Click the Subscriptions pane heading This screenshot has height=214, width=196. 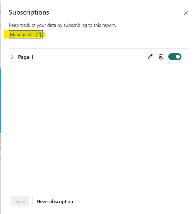click(x=29, y=12)
